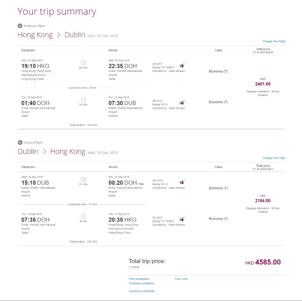Screen dimensions: 302x301
Task: Click the clock icon above 7h 50m duration
Action: 84,100
